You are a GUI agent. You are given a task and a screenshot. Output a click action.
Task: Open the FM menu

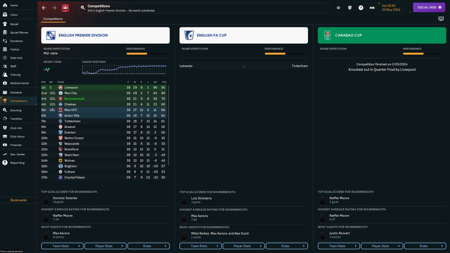pyautogui.click(x=372, y=8)
